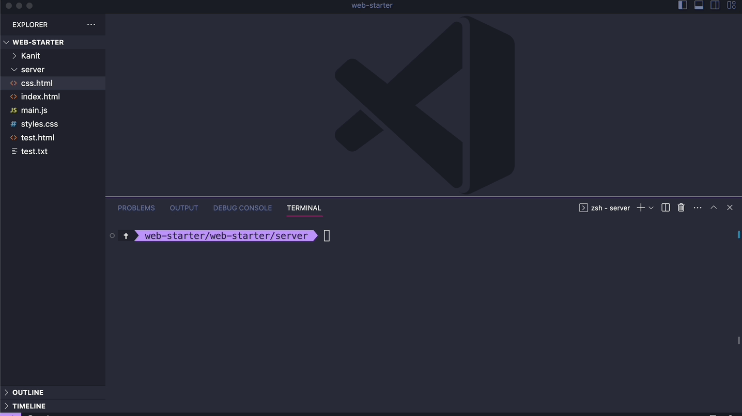Maximize panel size with up chevron
Viewport: 742px width, 416px height.
pos(714,207)
